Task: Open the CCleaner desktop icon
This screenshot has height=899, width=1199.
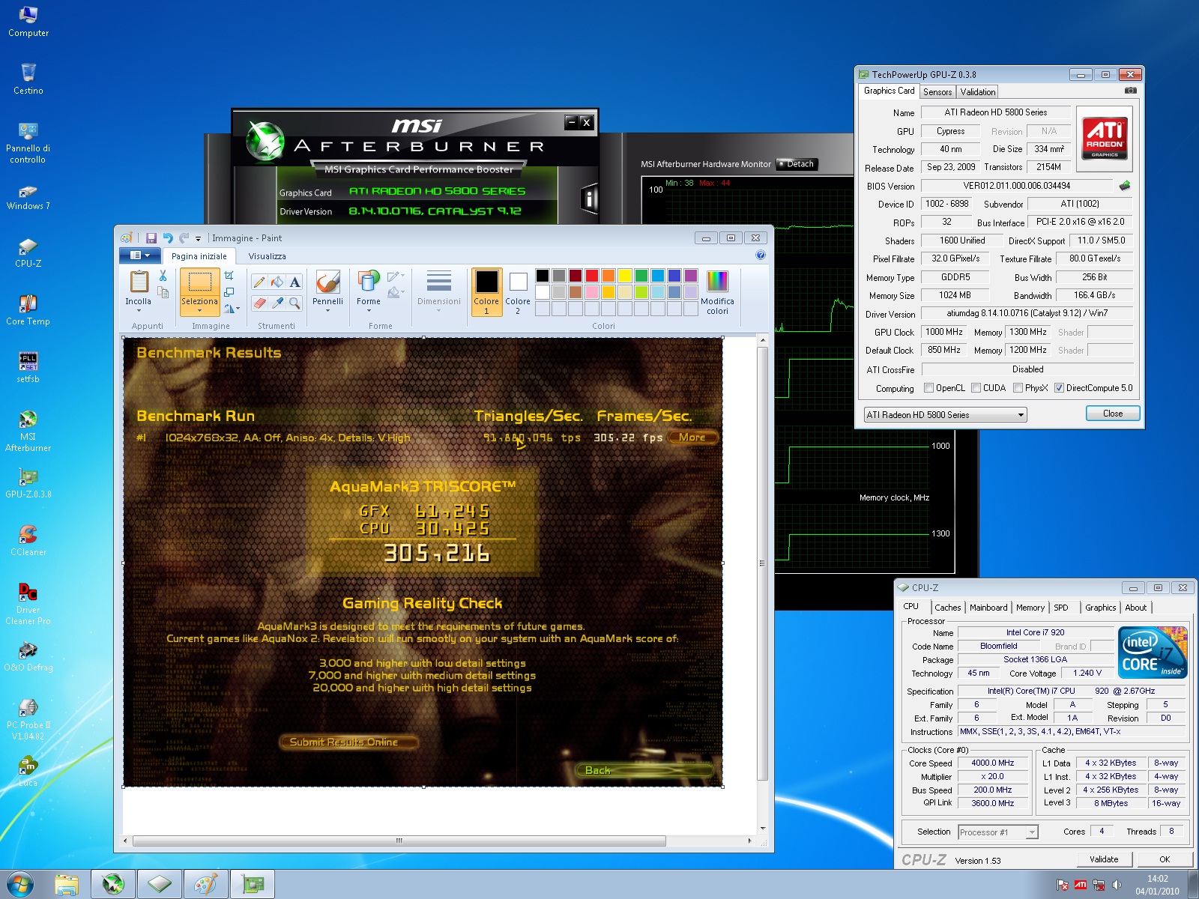Action: pos(28,541)
